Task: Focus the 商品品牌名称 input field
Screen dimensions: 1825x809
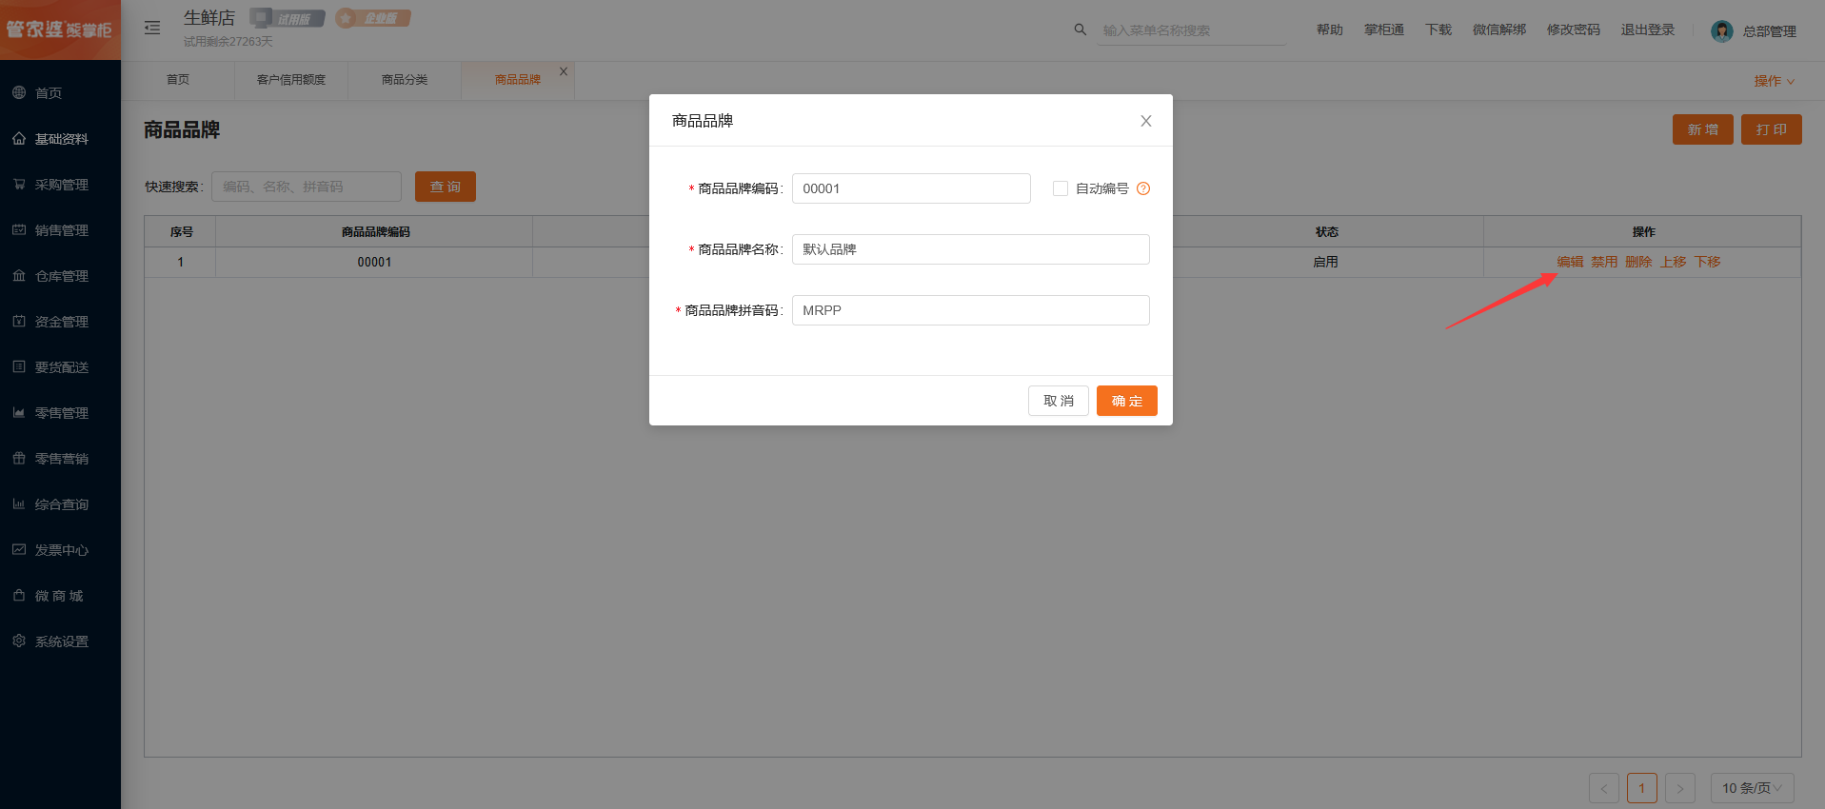Action: click(x=971, y=249)
